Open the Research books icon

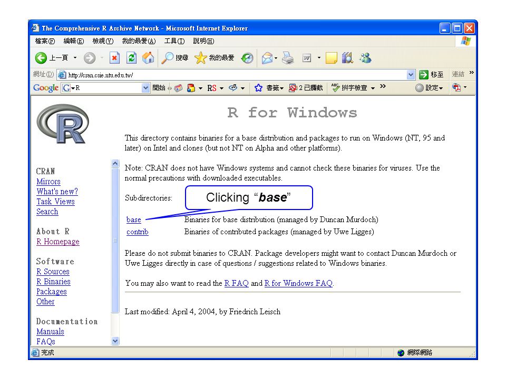coord(347,58)
